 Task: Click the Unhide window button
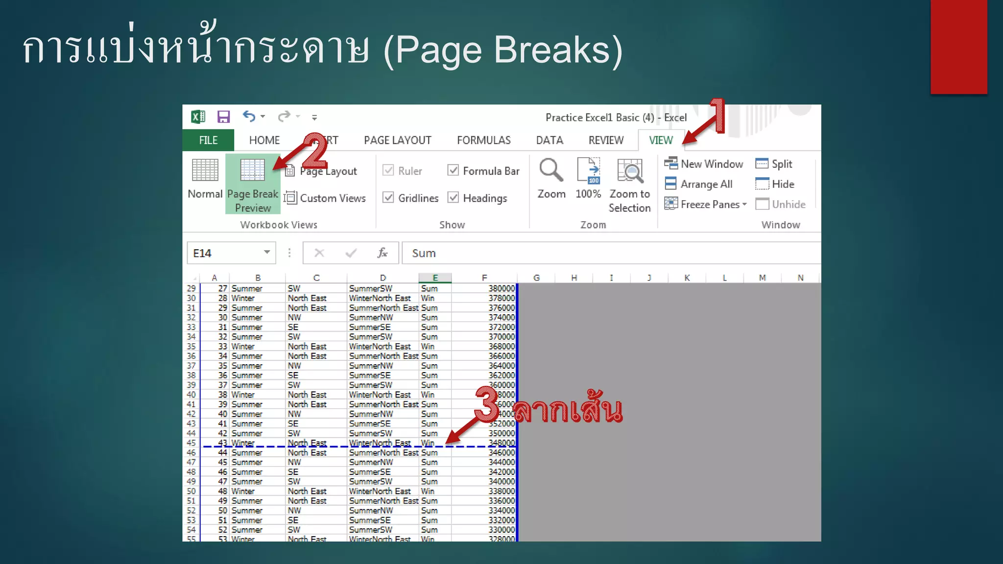(780, 204)
